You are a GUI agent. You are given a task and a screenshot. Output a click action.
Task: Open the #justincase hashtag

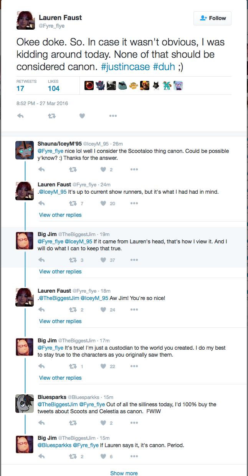point(125,67)
